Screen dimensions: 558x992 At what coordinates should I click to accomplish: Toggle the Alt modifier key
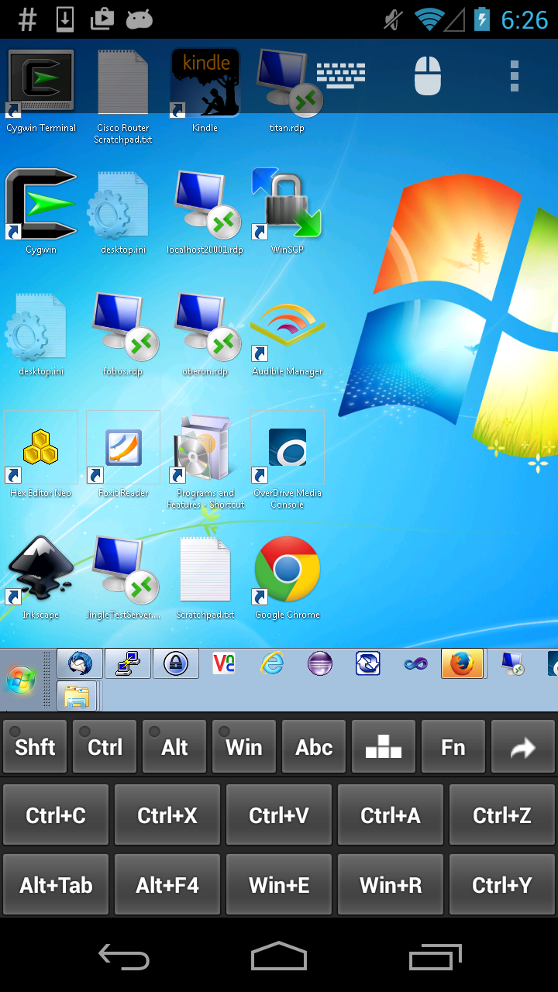pyautogui.click(x=174, y=747)
